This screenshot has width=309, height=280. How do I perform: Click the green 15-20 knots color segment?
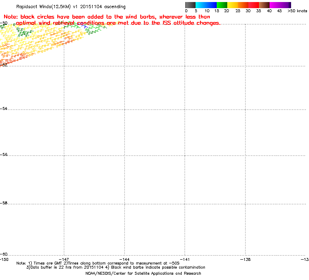click(222, 5)
